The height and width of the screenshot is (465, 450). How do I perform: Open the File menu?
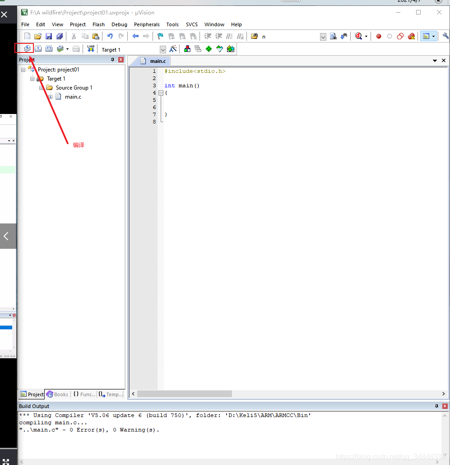click(x=25, y=24)
